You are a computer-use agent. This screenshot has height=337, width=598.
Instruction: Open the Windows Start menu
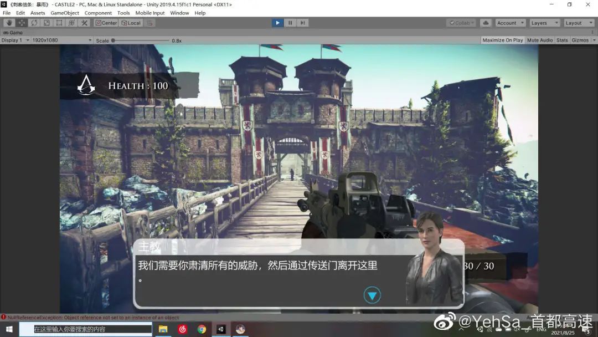(9, 329)
